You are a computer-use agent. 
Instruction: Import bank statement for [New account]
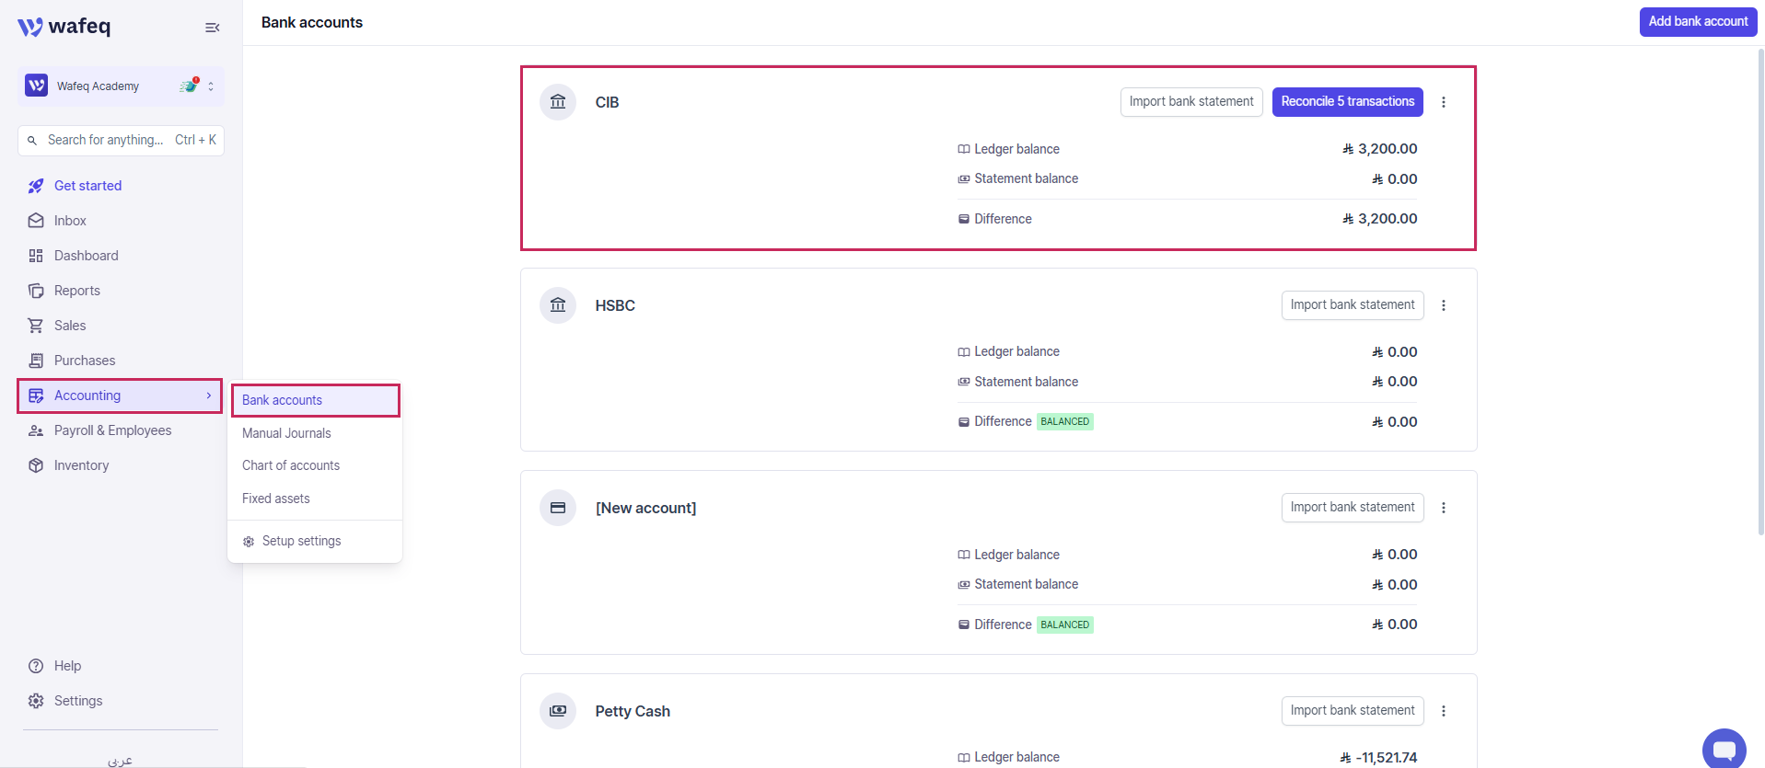[x=1353, y=508]
